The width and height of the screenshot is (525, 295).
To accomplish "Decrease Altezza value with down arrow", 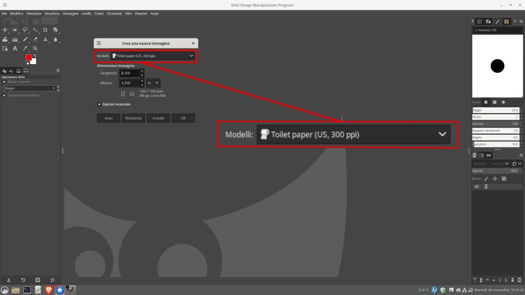I will pyautogui.click(x=142, y=85).
